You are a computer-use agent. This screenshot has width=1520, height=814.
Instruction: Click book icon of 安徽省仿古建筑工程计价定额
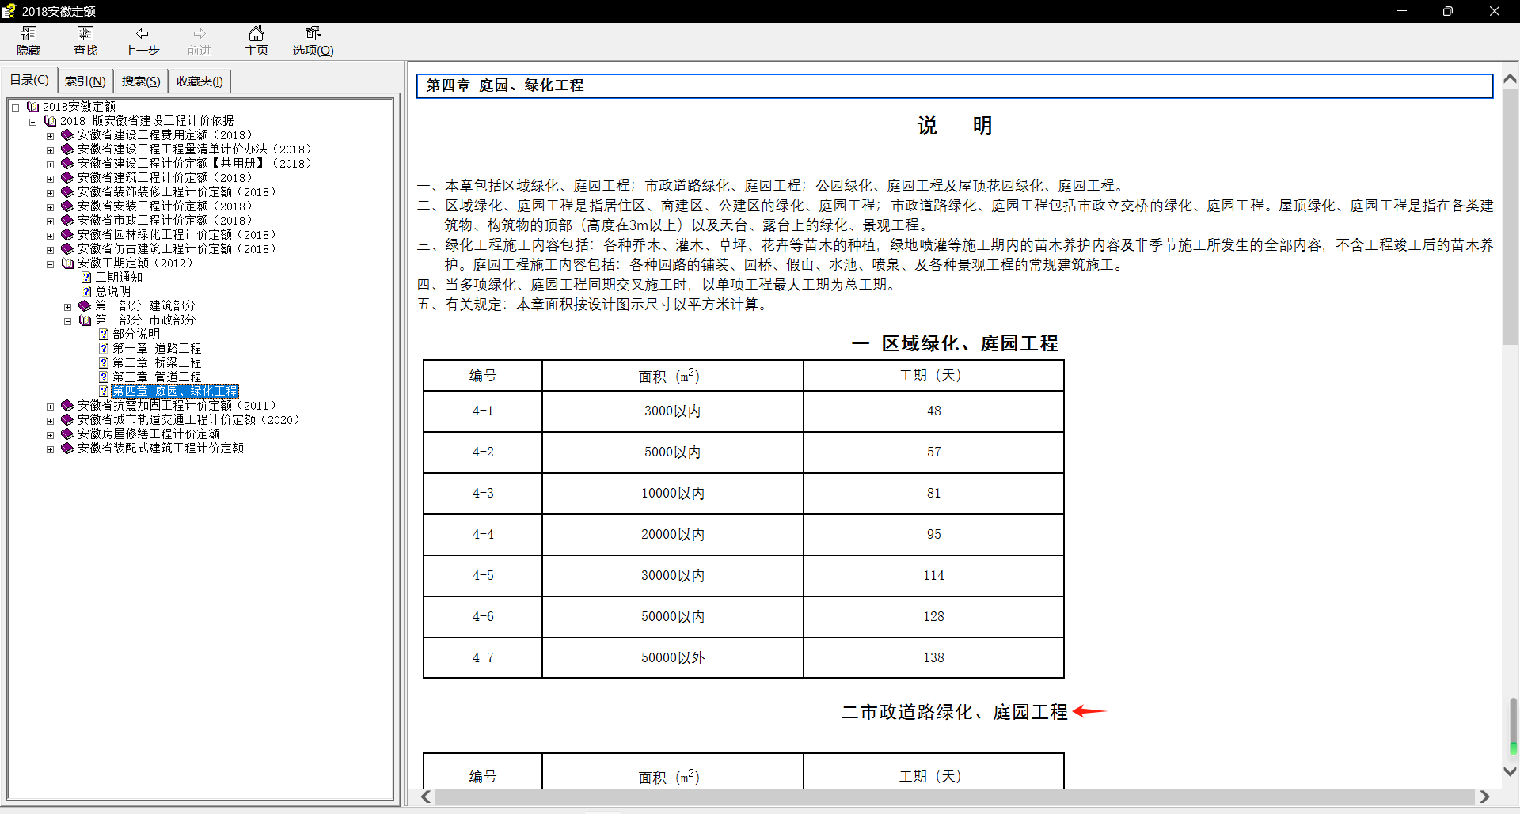67,249
